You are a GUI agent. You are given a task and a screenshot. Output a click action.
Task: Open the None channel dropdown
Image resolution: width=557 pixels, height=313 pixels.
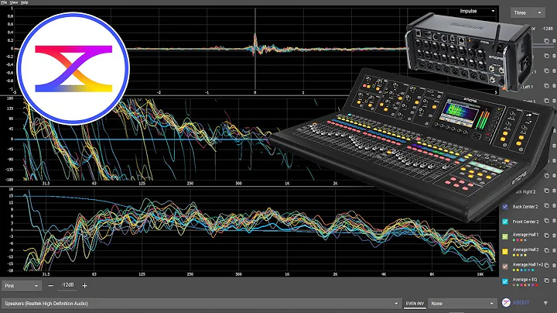point(462,304)
